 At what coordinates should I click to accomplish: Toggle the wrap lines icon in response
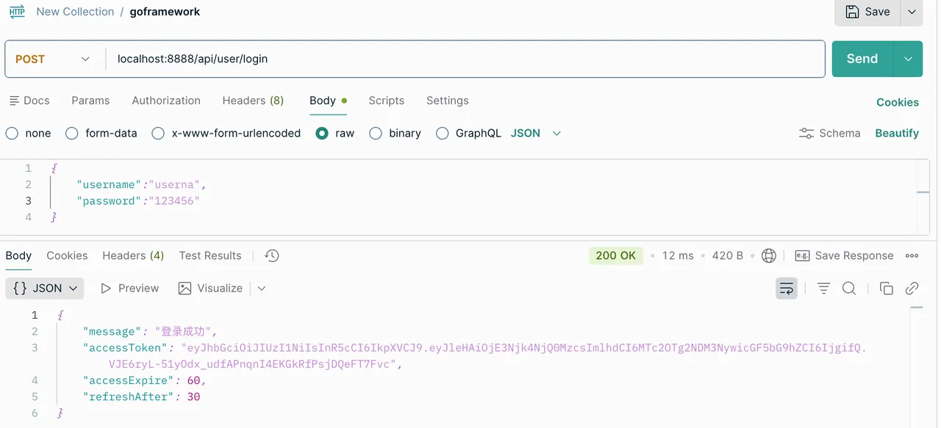(x=787, y=289)
